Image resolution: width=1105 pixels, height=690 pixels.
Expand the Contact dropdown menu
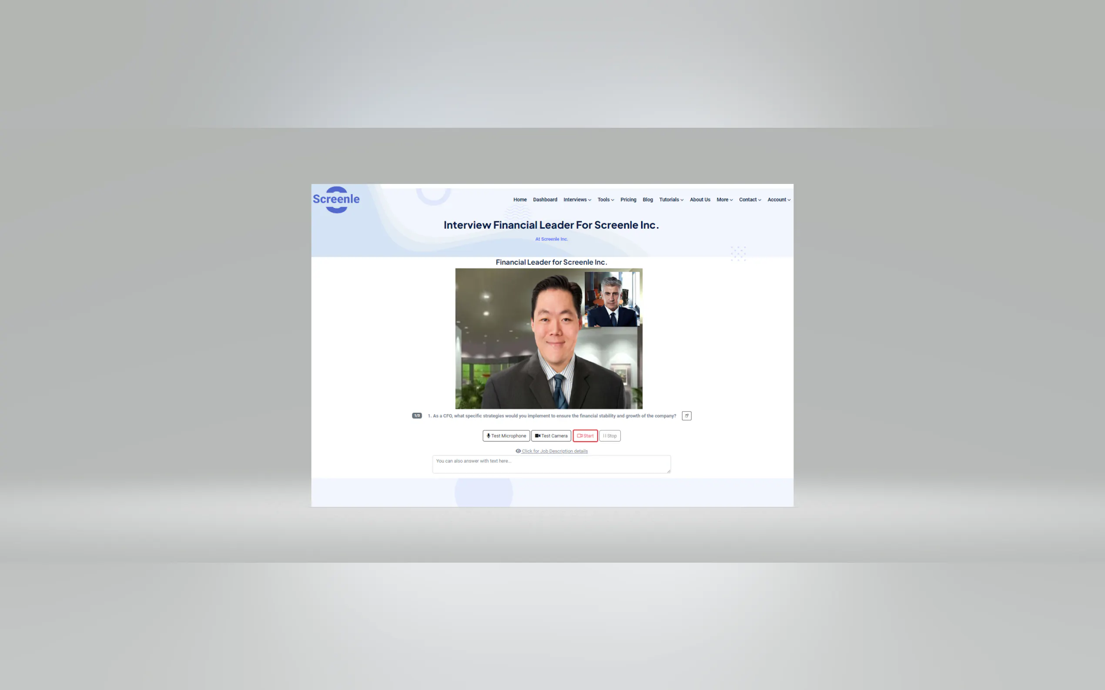click(x=750, y=200)
